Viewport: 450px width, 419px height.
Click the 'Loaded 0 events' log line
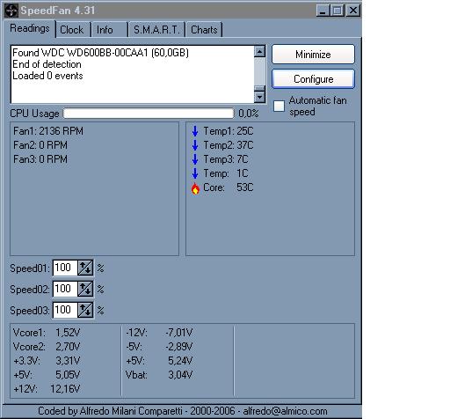coord(47,76)
